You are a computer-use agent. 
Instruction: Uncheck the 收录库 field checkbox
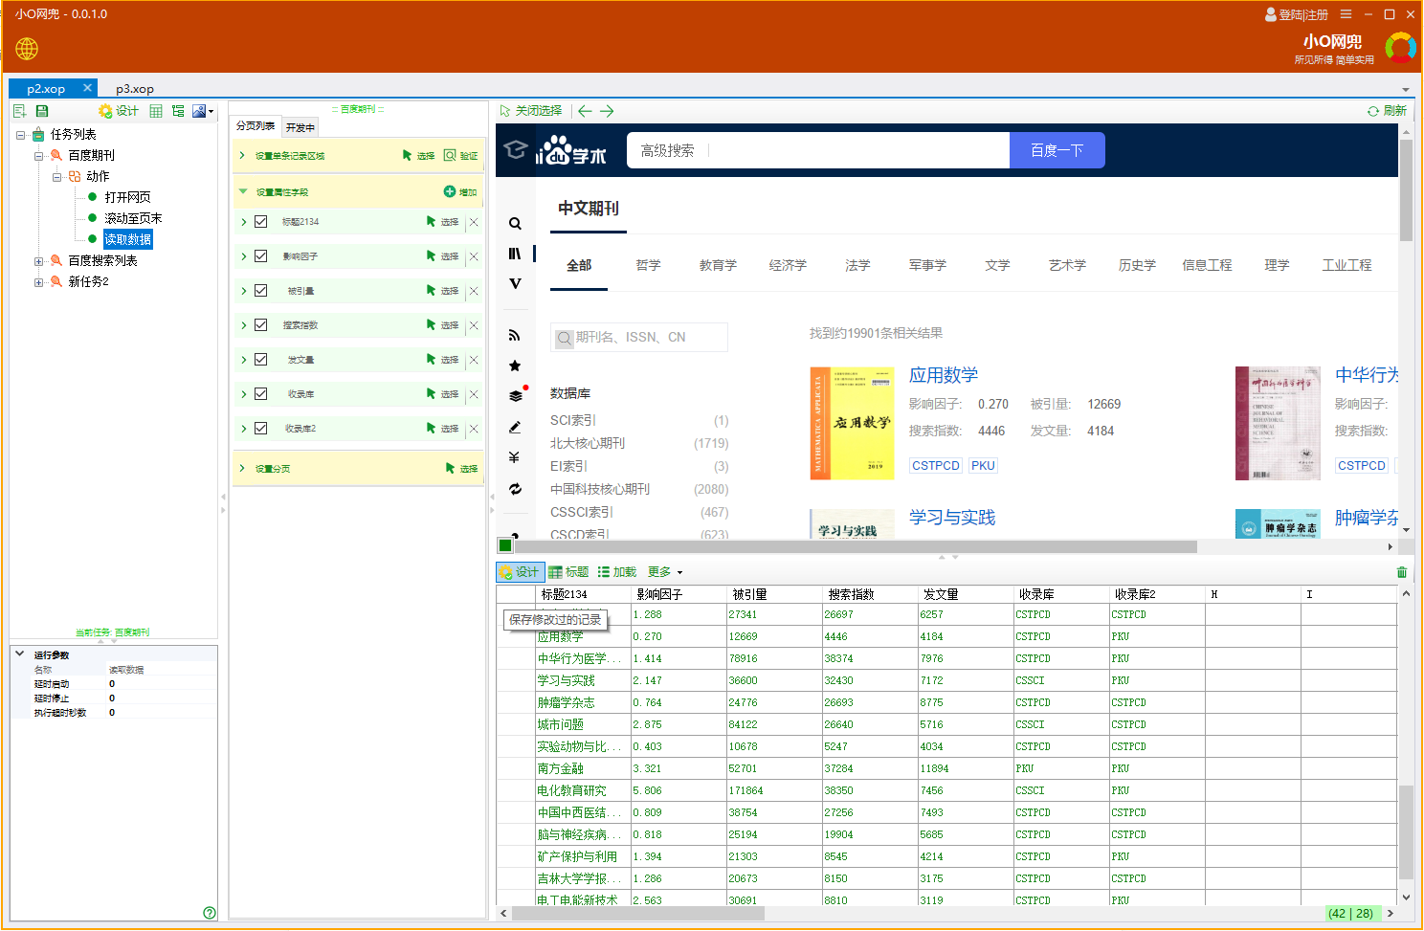[260, 394]
